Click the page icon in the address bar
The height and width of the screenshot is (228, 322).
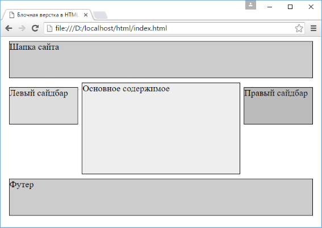click(x=49, y=28)
